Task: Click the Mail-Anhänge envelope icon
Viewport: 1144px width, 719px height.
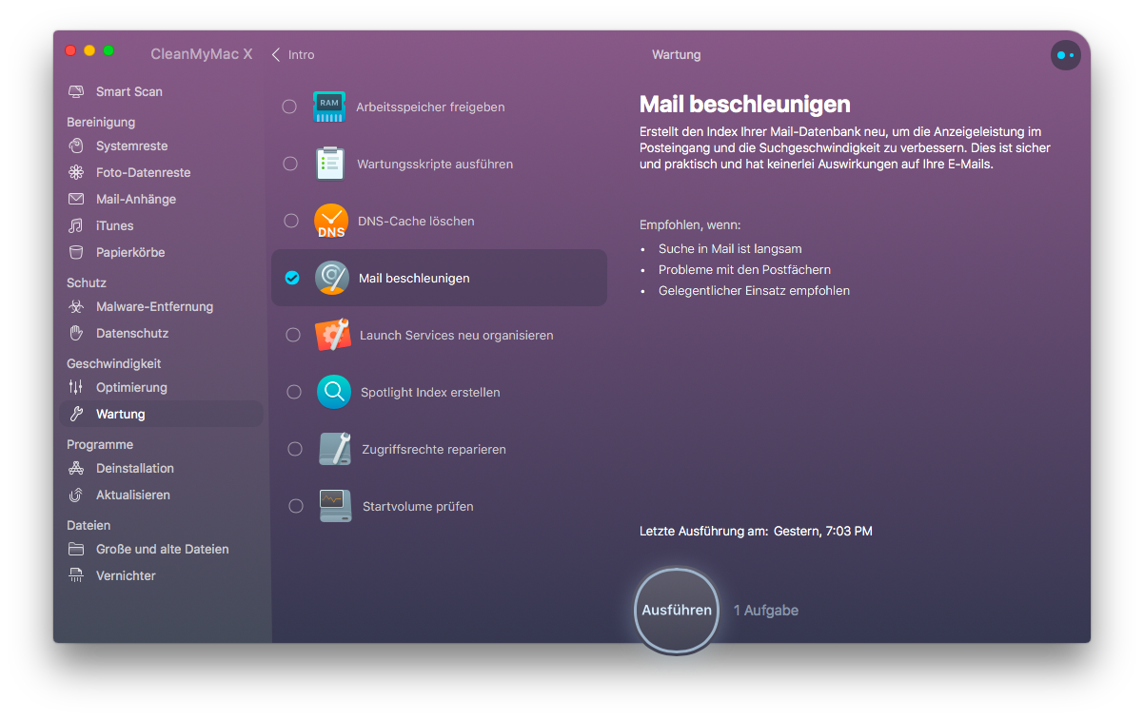Action: [x=76, y=200]
